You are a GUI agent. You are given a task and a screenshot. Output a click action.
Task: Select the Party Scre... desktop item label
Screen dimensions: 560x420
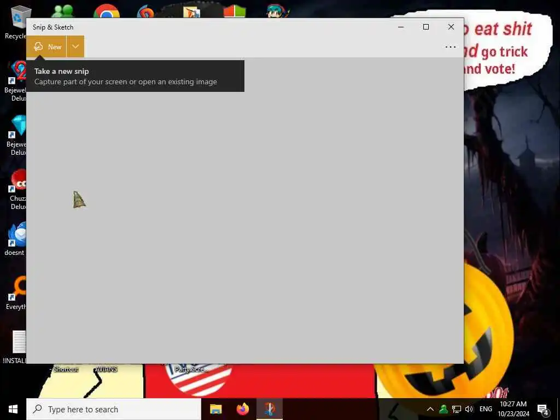click(192, 369)
